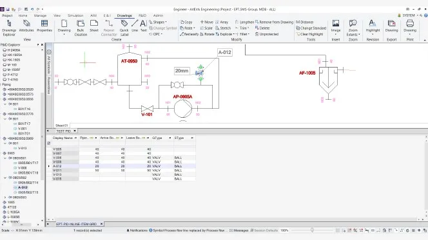Click Clear Highlight tool
The image size is (428, 240).
[309, 34]
